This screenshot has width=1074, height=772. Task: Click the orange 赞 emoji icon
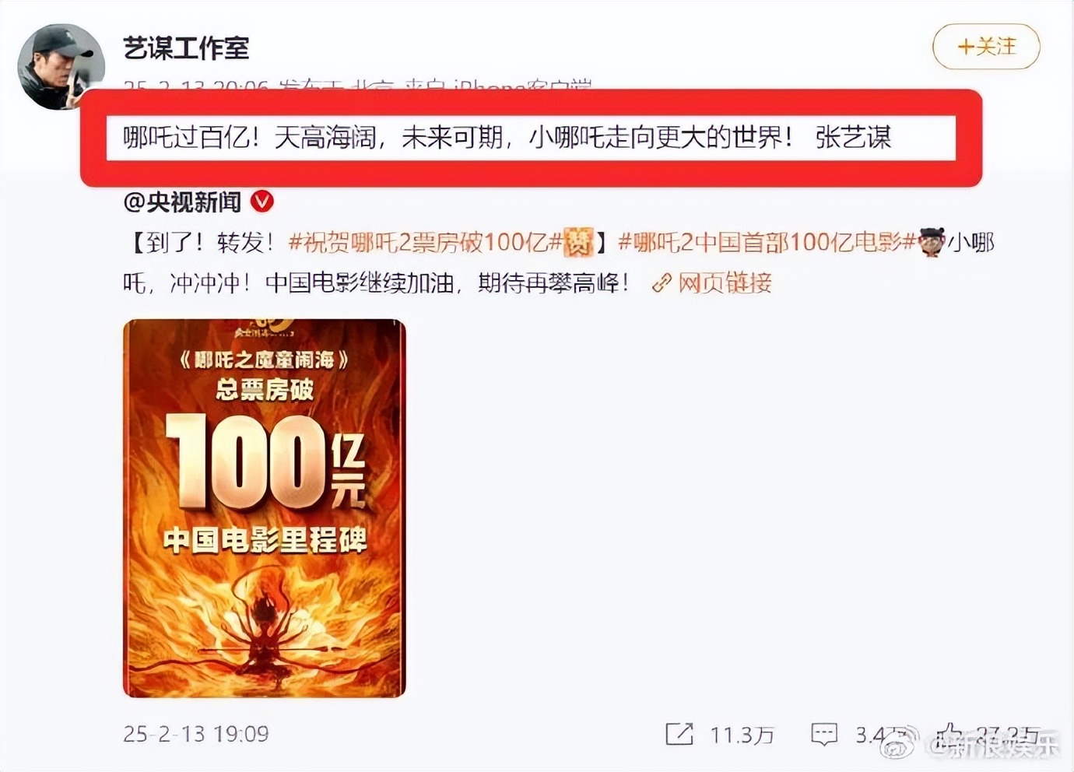point(578,243)
